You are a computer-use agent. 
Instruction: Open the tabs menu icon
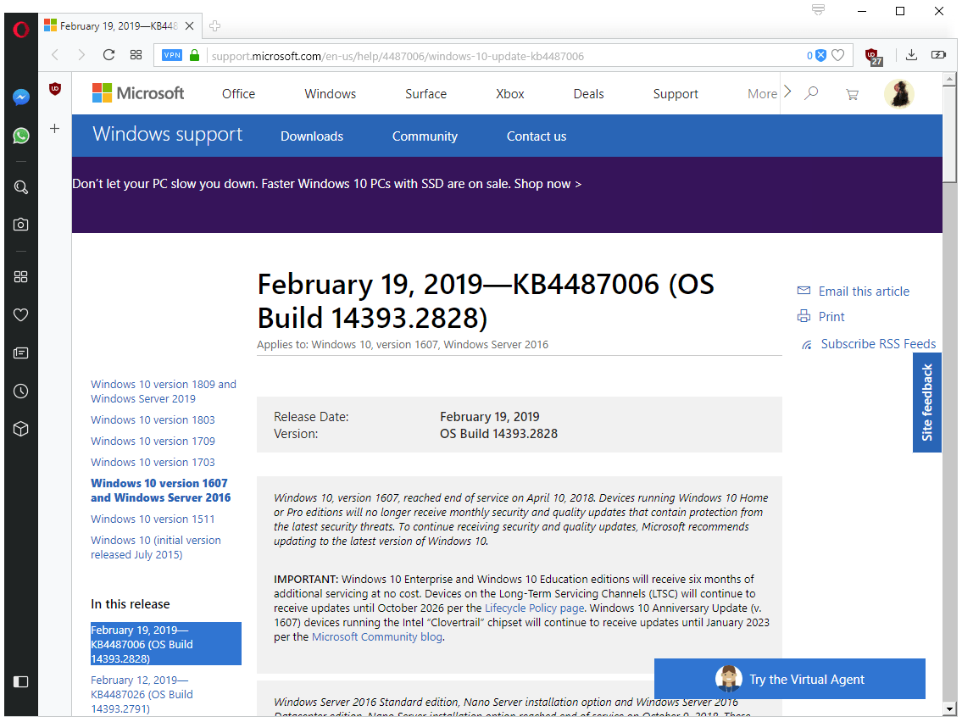point(819,10)
